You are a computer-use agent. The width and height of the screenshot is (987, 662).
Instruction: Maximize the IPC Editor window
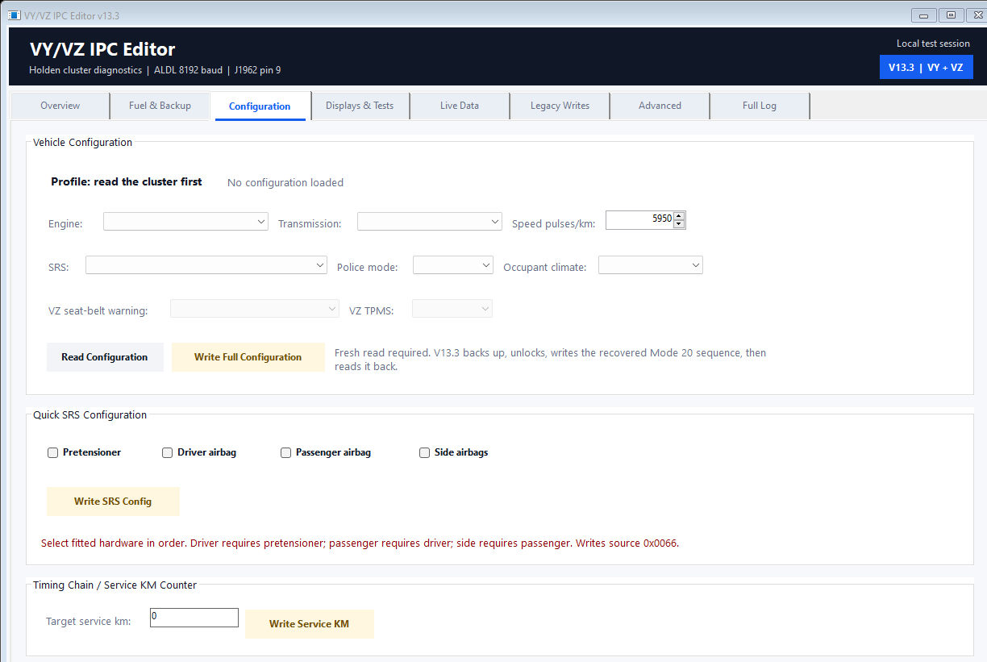coord(951,15)
